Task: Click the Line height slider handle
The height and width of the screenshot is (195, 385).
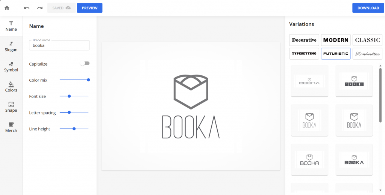Action: [74, 129]
